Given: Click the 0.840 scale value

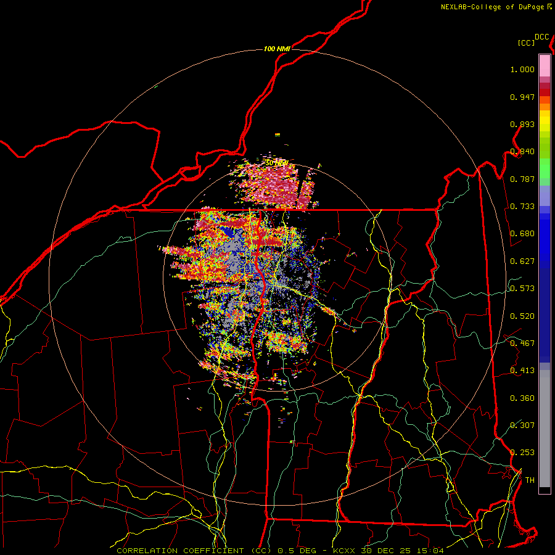Looking at the screenshot, I should (522, 152).
